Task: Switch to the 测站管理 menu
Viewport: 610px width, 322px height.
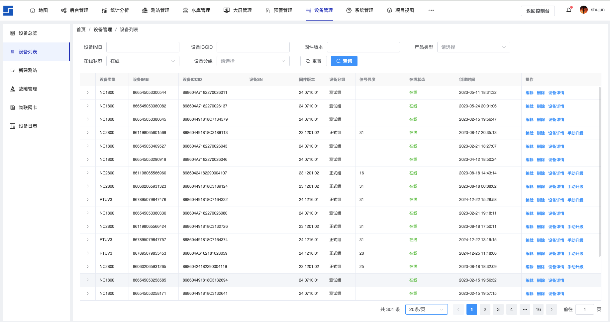Action: pos(156,10)
